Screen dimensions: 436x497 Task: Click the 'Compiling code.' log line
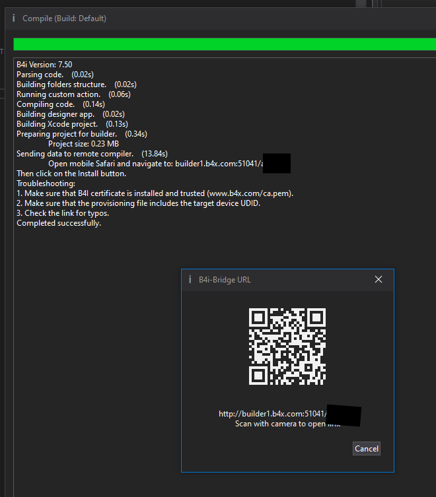pos(61,104)
